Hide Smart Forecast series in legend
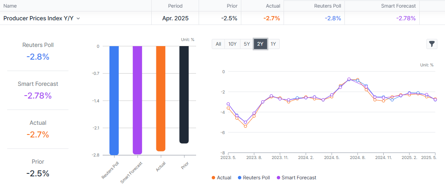 pos(296,178)
